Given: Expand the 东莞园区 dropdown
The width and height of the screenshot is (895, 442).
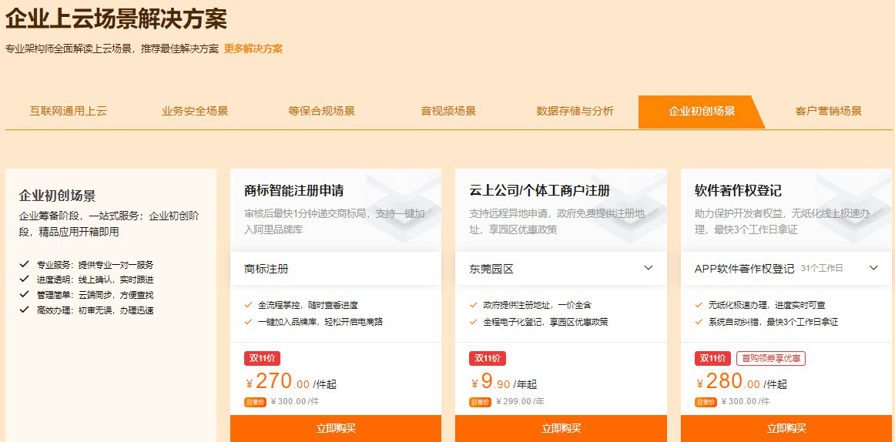Looking at the screenshot, I should (x=648, y=268).
